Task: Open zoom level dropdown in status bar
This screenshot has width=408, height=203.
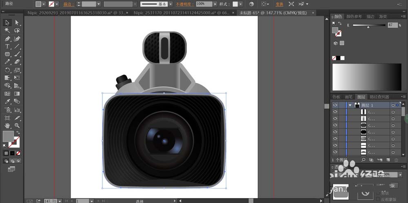Action: [60, 201]
